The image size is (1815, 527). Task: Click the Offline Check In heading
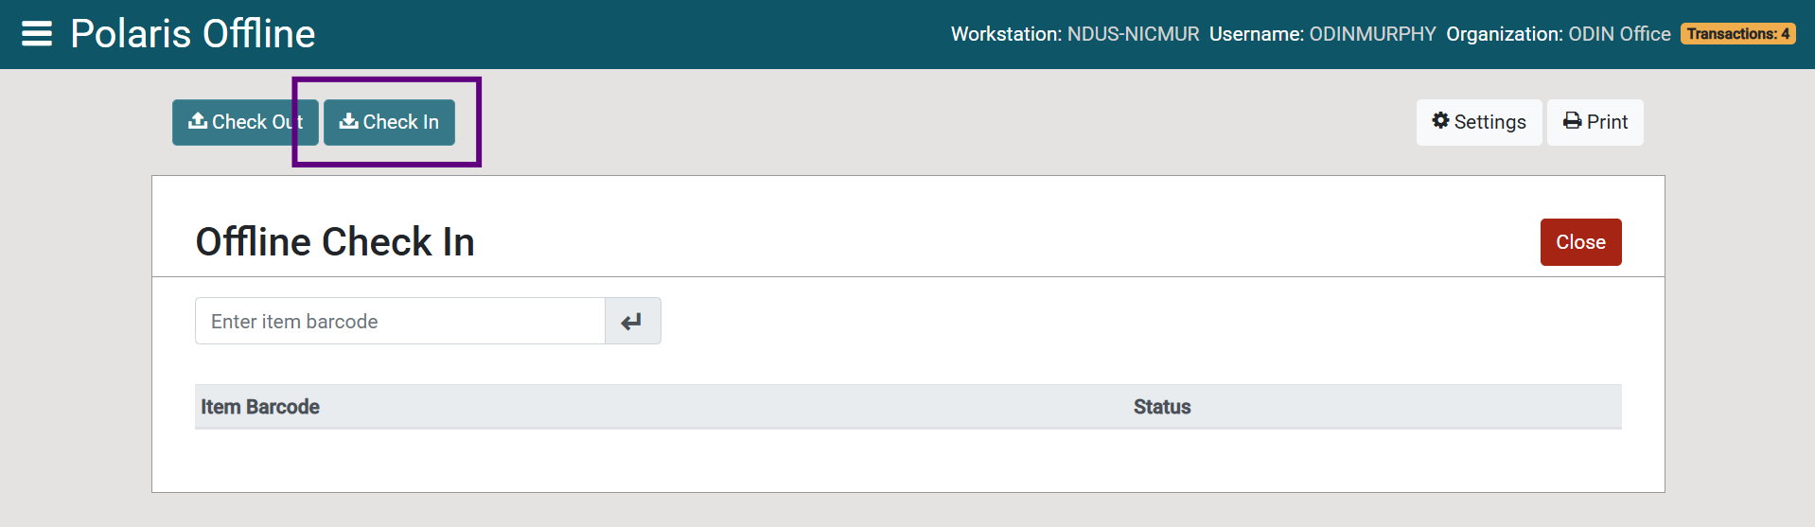[335, 242]
